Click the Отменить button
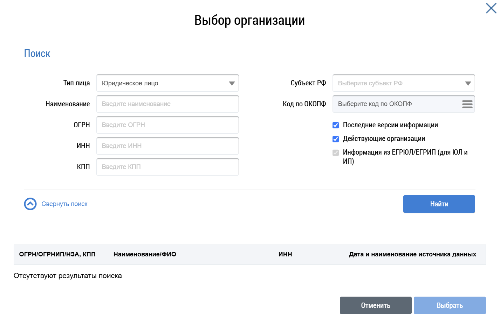Image resolution: width=500 pixels, height=326 pixels. (x=375, y=305)
